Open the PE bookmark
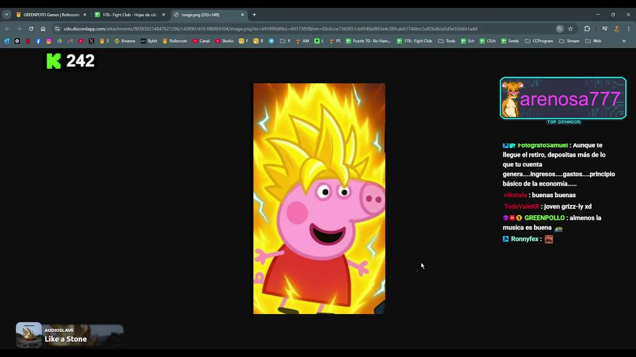The height and width of the screenshot is (357, 636). click(335, 41)
